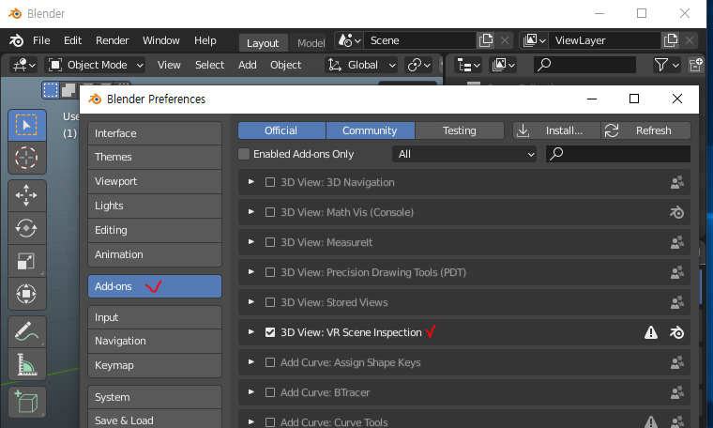The height and width of the screenshot is (428, 713).
Task: Enable the BTracer add-on checkbox
Action: tap(270, 392)
